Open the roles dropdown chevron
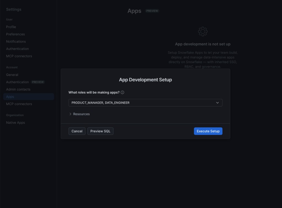Viewport: 282px width, 208px height. coord(217,103)
